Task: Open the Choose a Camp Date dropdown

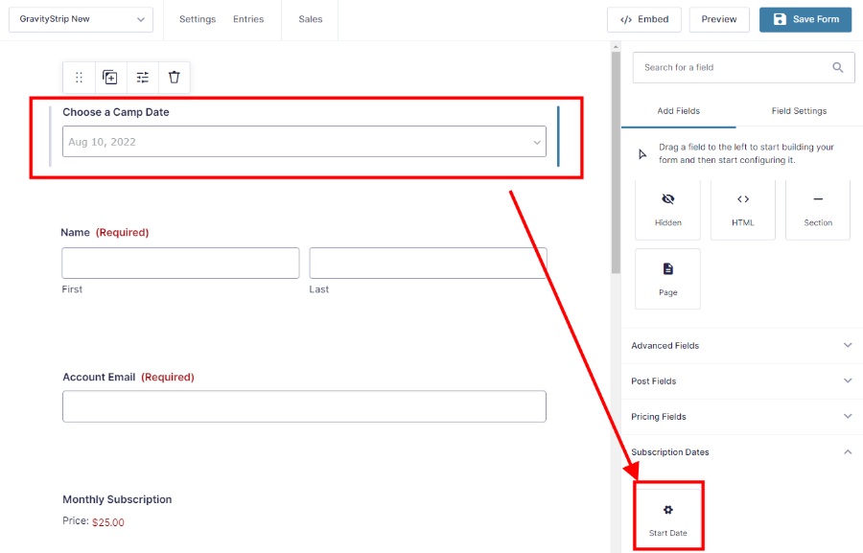Action: (304, 142)
